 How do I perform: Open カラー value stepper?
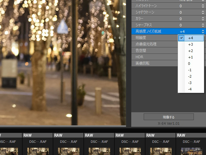pos(203,19)
